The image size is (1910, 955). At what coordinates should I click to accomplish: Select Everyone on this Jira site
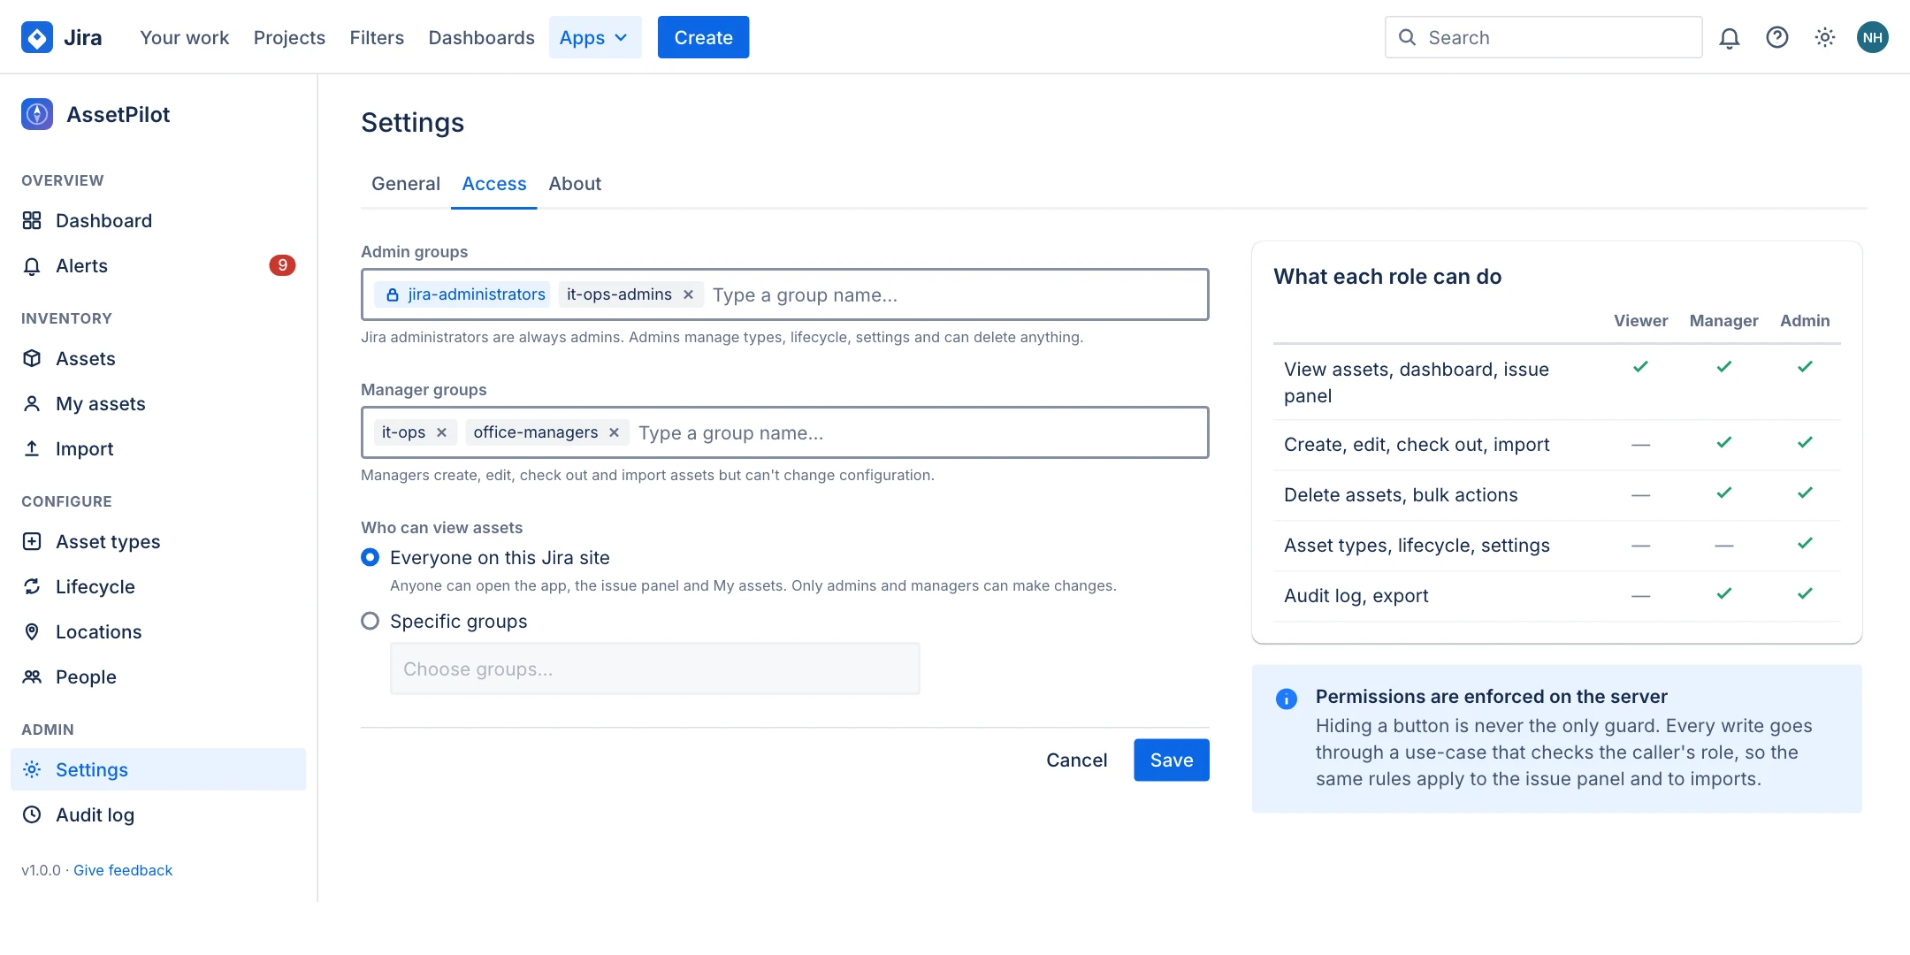click(x=371, y=557)
